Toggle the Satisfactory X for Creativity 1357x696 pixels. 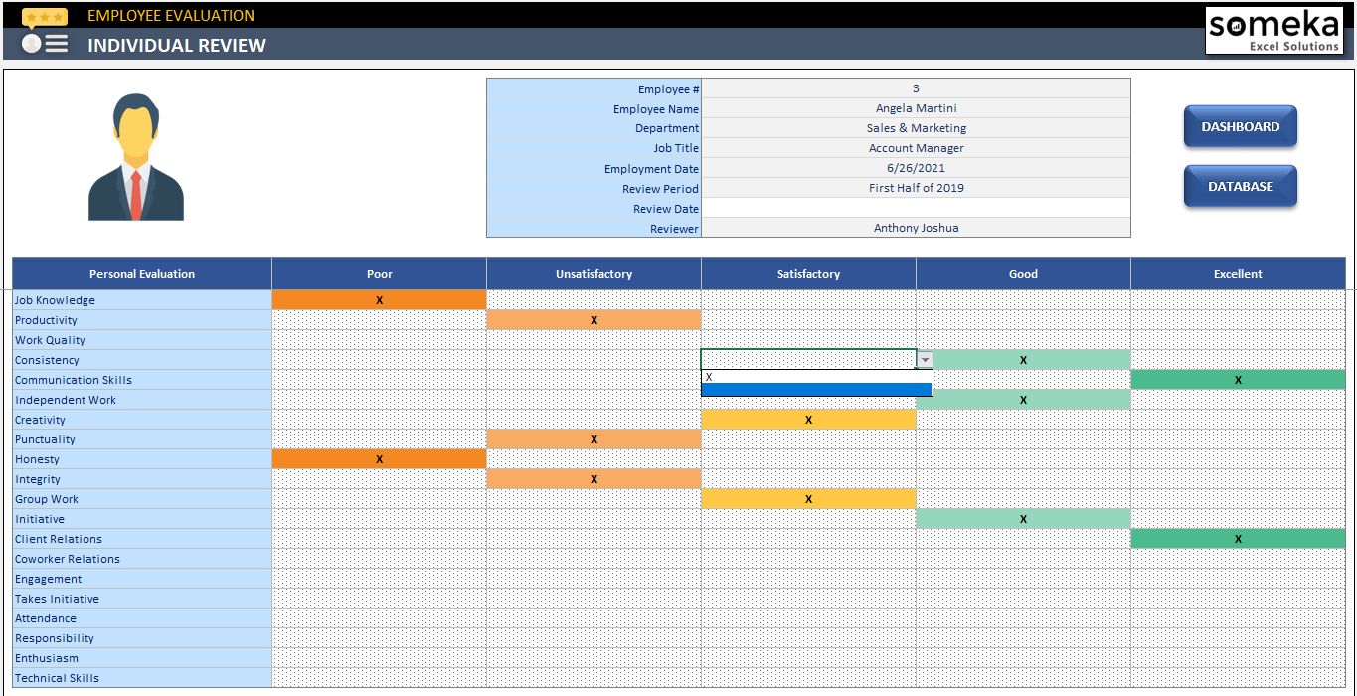808,419
